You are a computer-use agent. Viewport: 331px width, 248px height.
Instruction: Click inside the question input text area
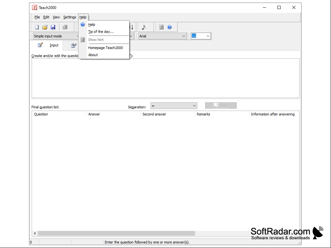165,78
